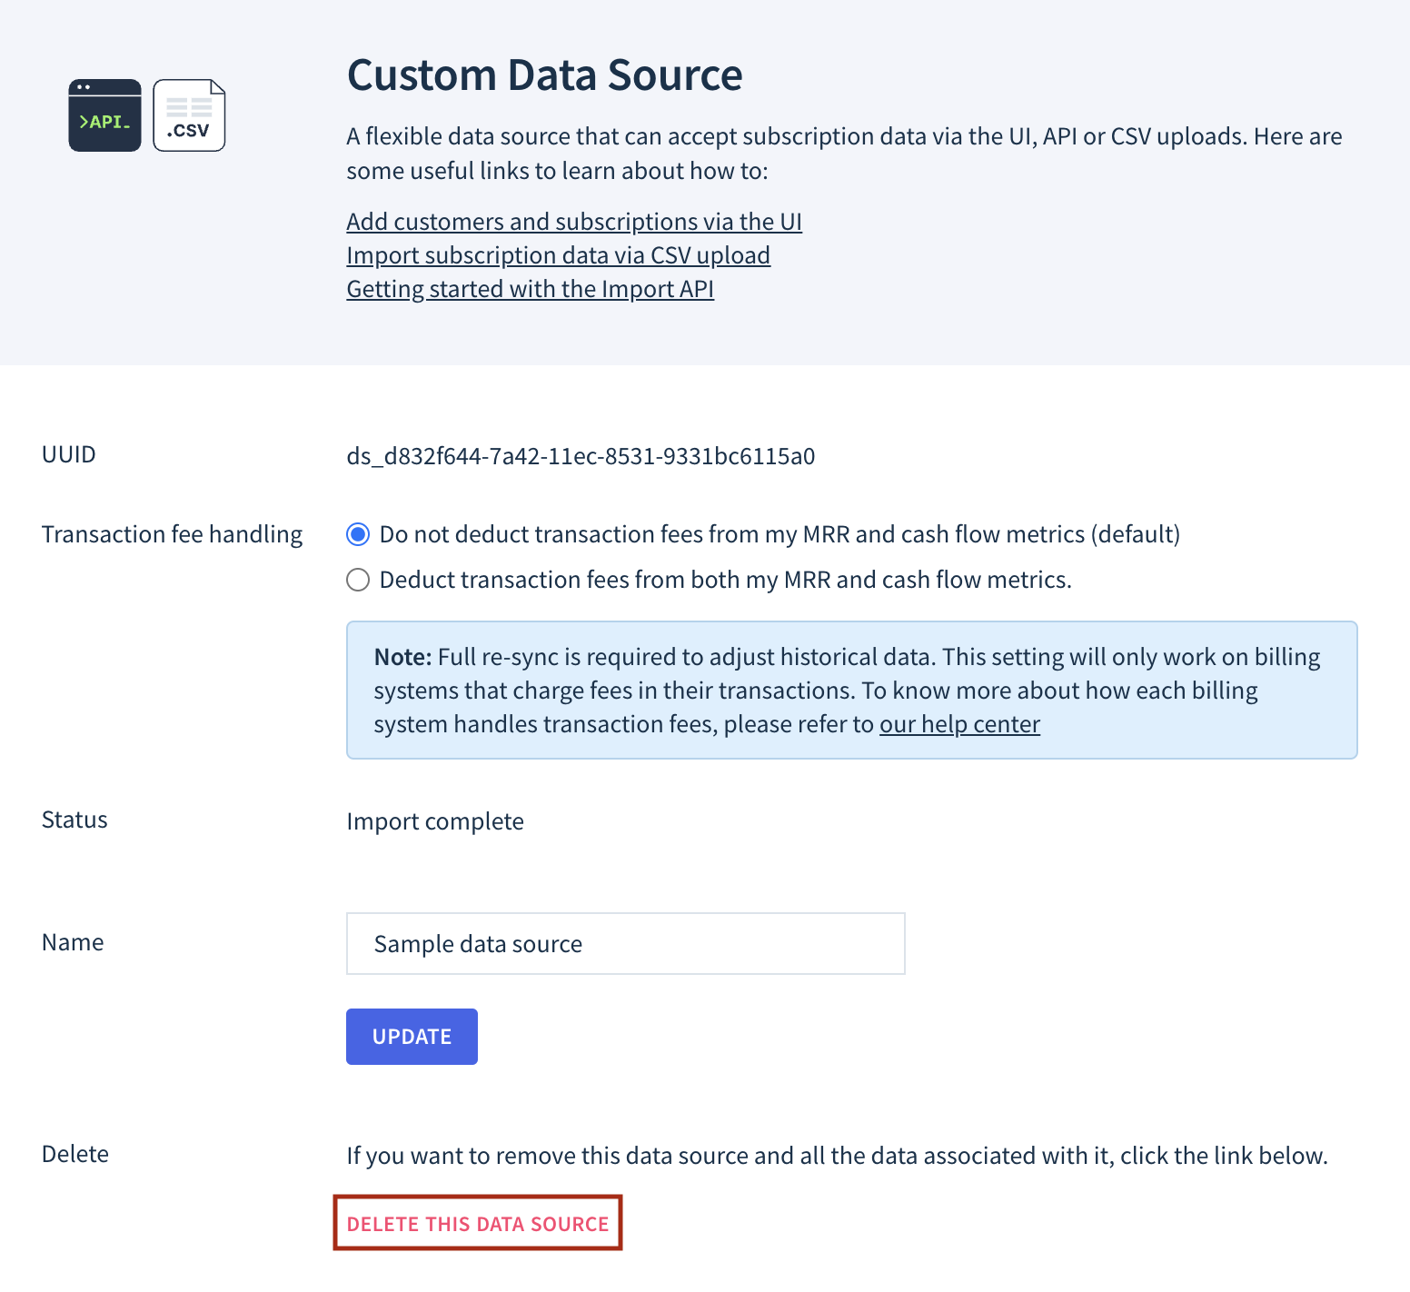Click the CSV file icon
The image size is (1410, 1292).
click(x=189, y=115)
